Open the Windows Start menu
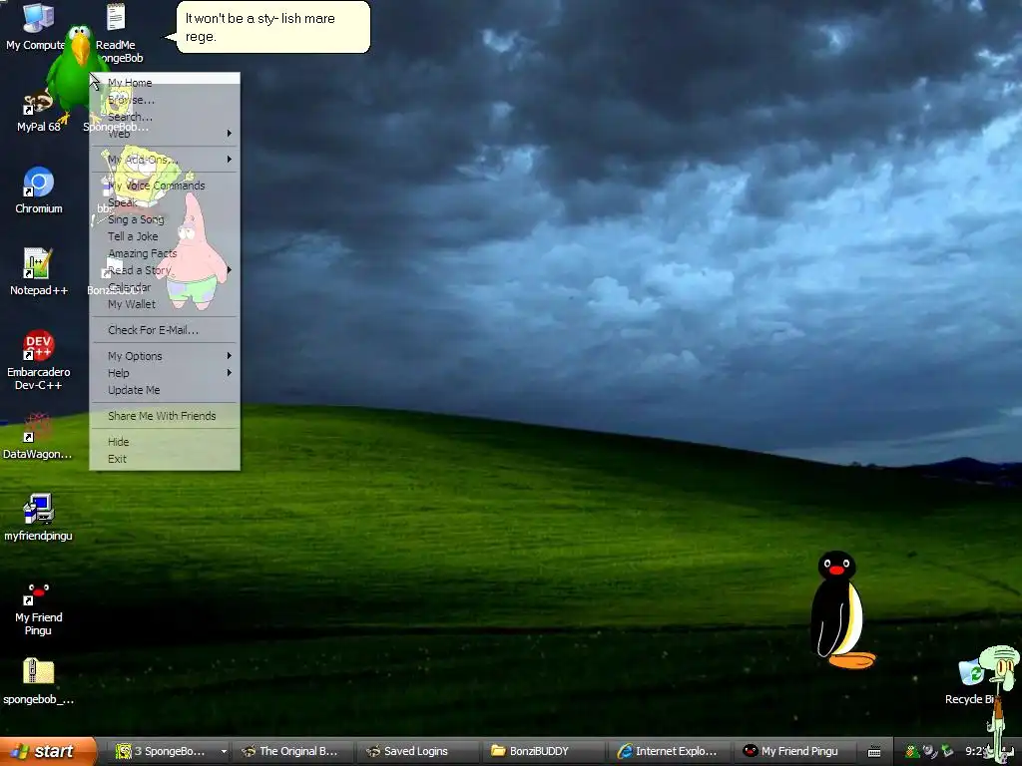 47,751
